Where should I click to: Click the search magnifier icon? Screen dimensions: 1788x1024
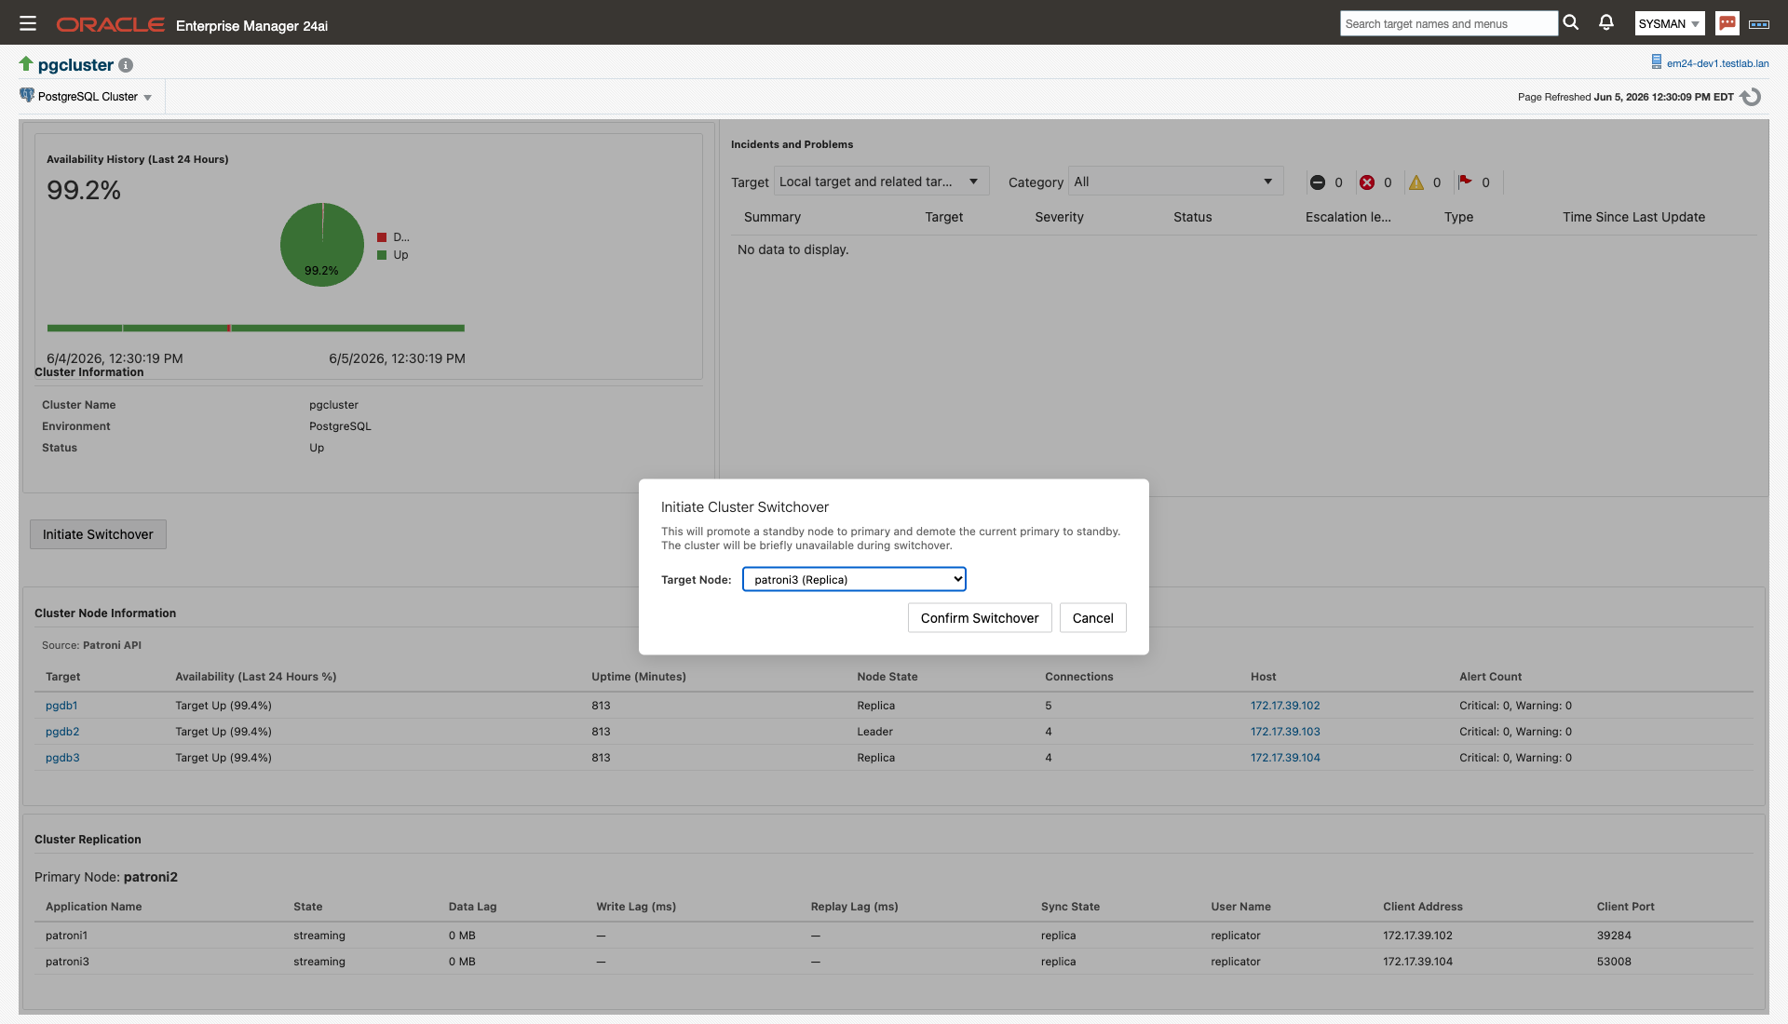(1571, 22)
